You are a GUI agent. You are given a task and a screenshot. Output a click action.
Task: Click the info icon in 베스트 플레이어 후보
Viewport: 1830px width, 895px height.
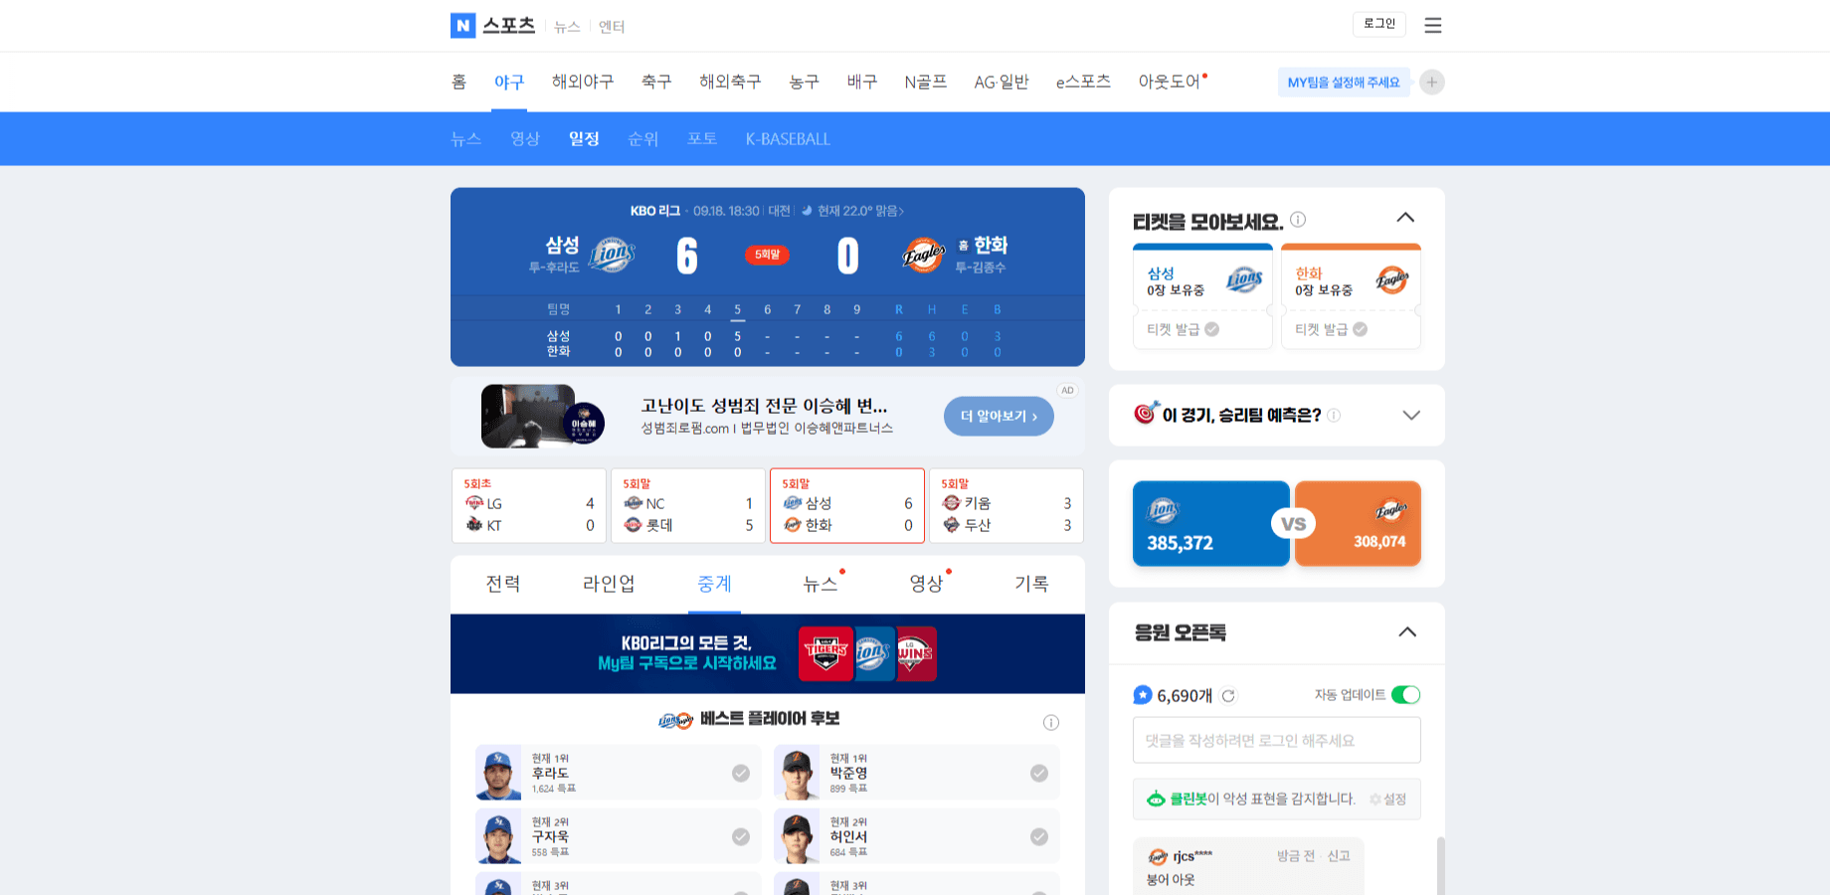(1050, 723)
